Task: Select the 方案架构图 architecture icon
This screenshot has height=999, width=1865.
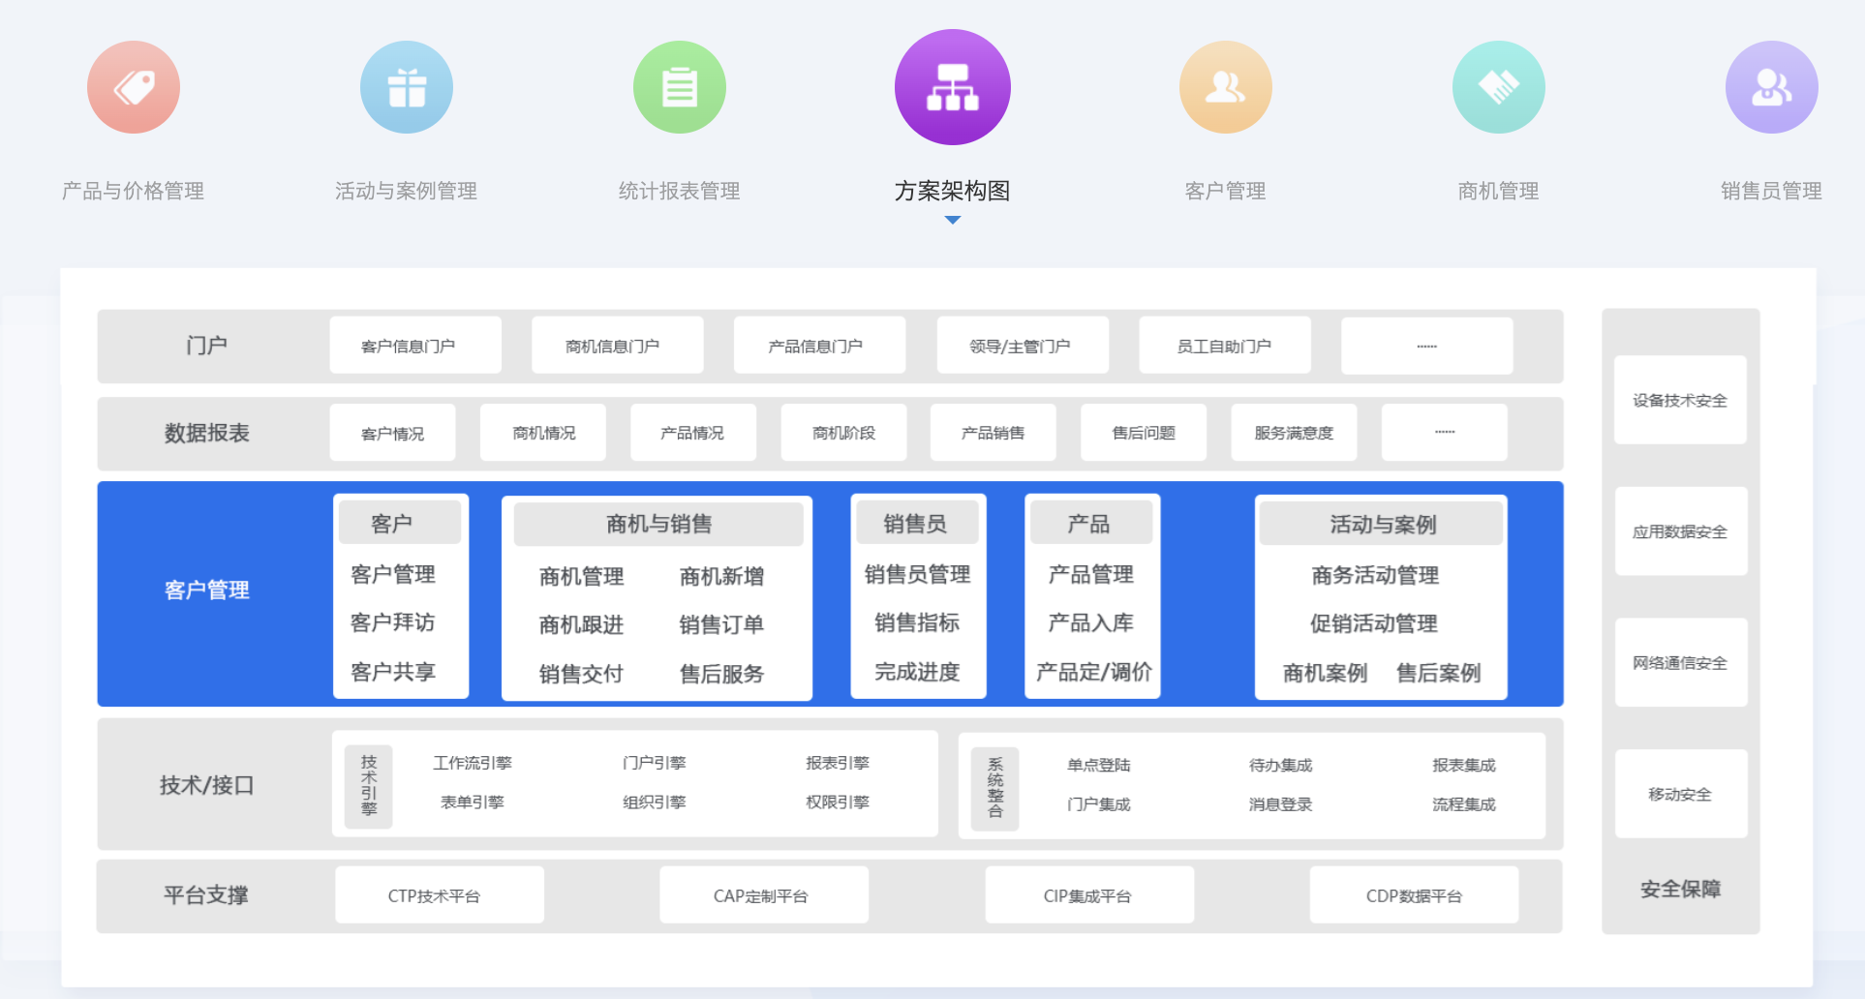Action: click(x=953, y=86)
